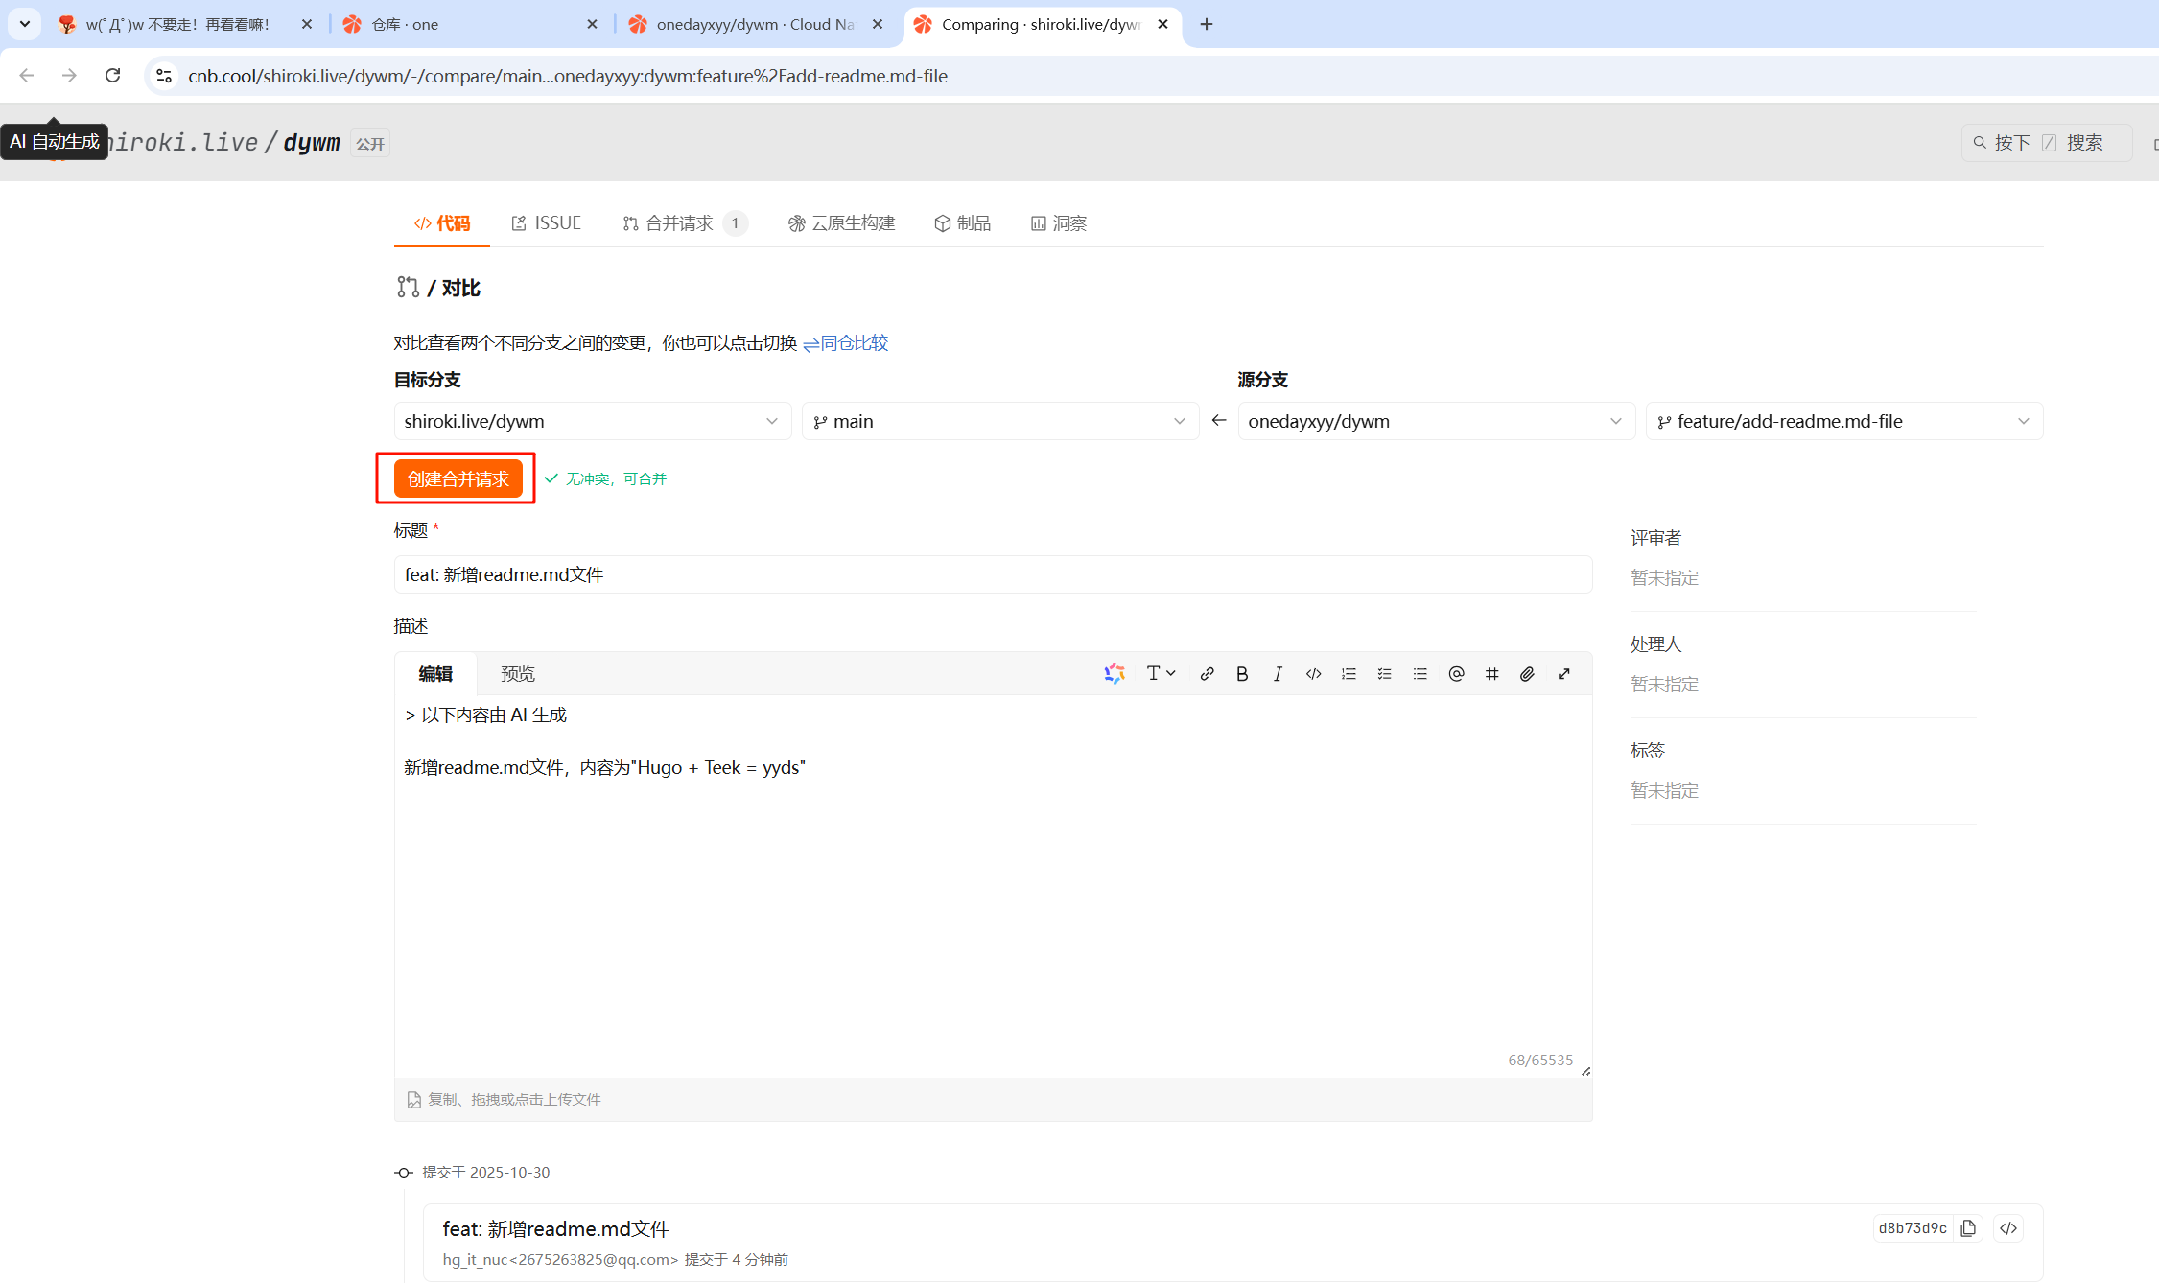Click the @ mention icon

point(1456,674)
